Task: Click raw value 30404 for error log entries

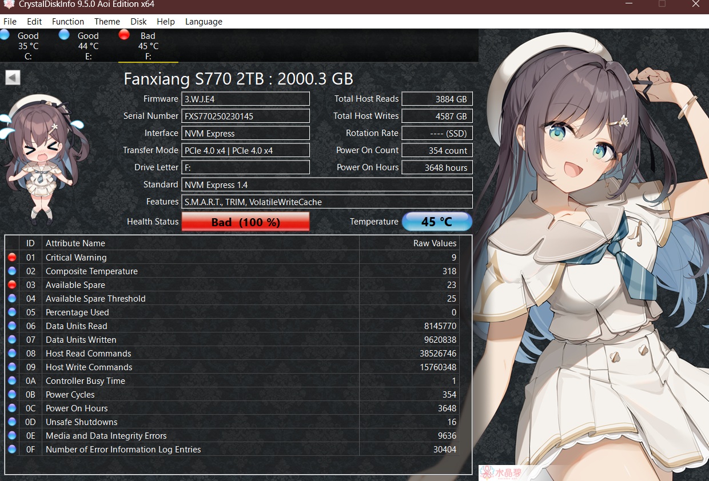Action: click(444, 450)
